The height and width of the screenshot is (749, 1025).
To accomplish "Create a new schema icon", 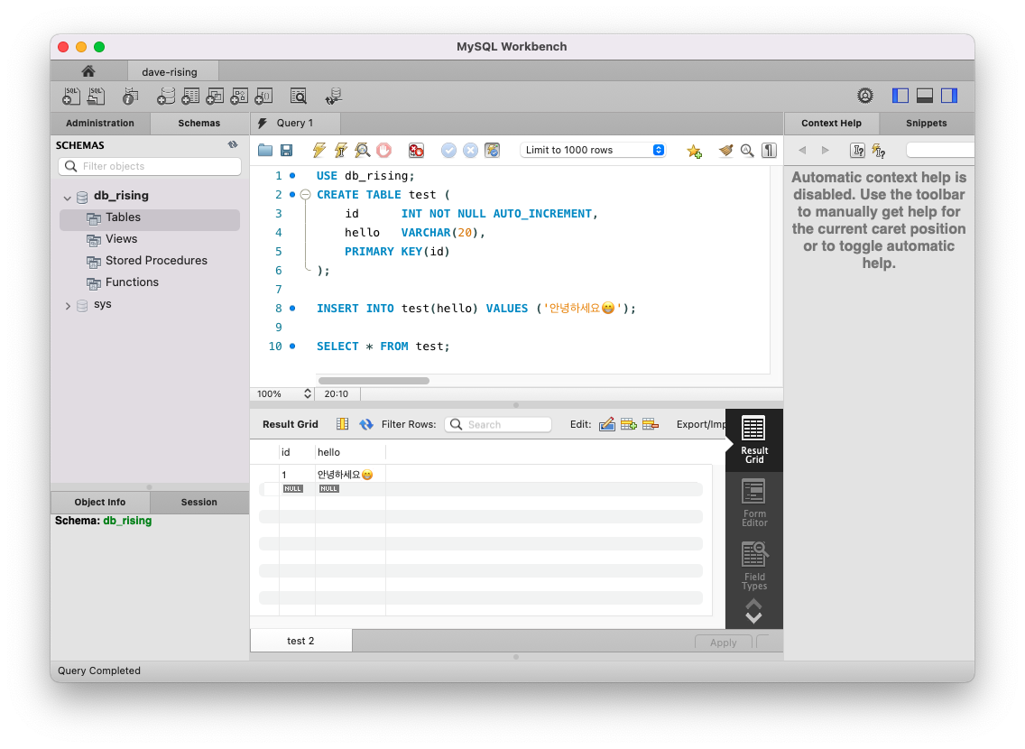I will (x=166, y=96).
